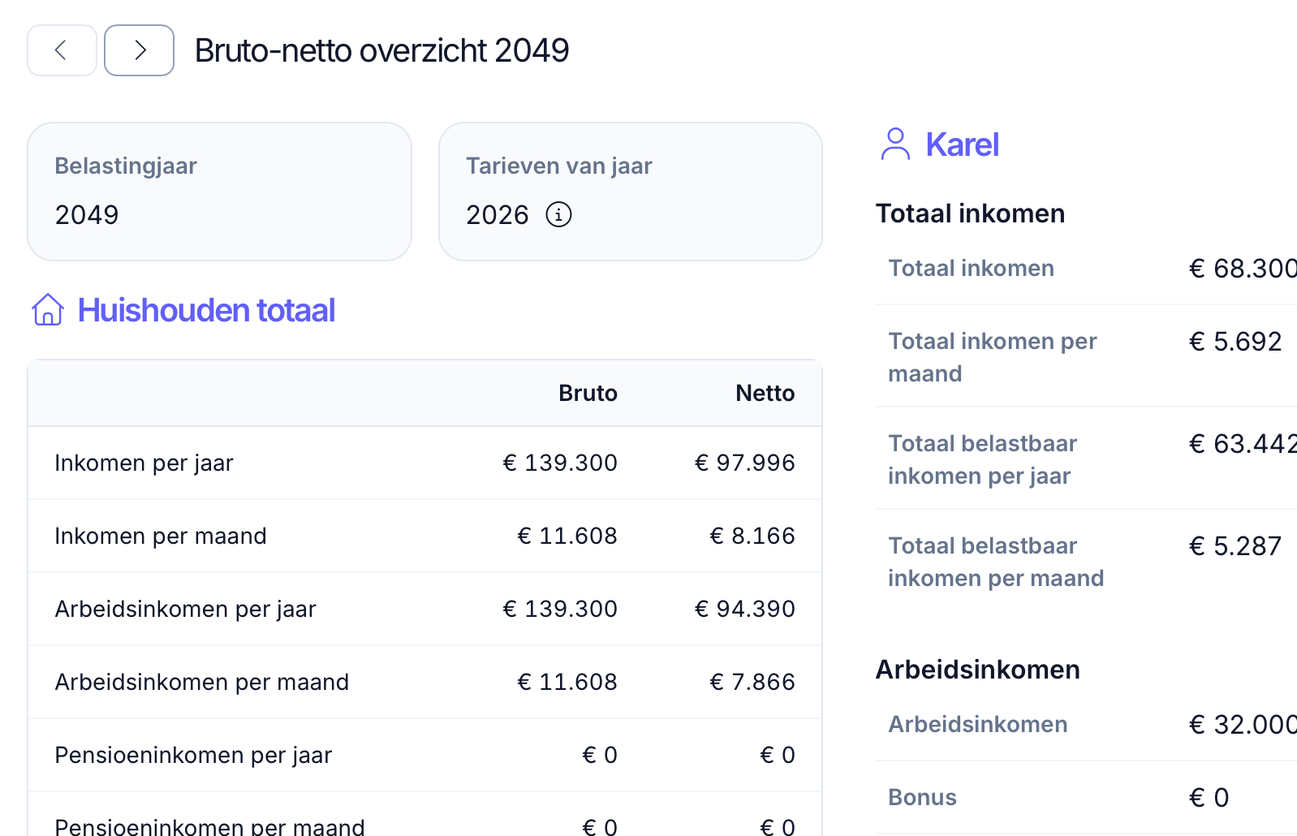The height and width of the screenshot is (836, 1297).
Task: Select the Totaal inkomen row label under Karel
Action: pos(972,268)
